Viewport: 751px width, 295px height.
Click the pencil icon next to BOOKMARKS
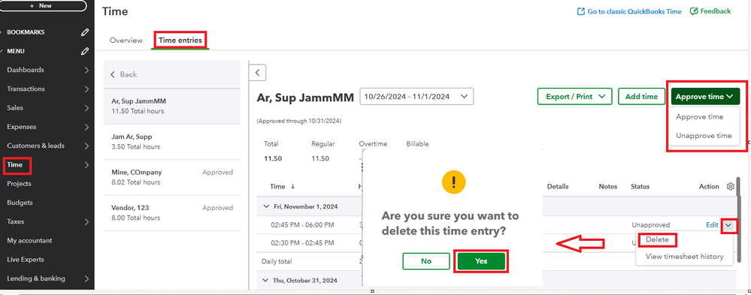tap(85, 32)
